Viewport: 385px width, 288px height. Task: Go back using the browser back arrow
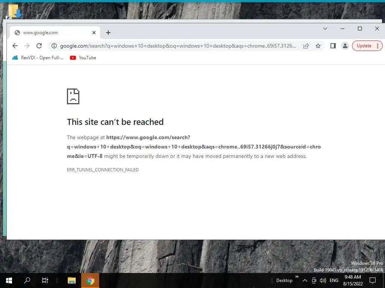point(15,46)
